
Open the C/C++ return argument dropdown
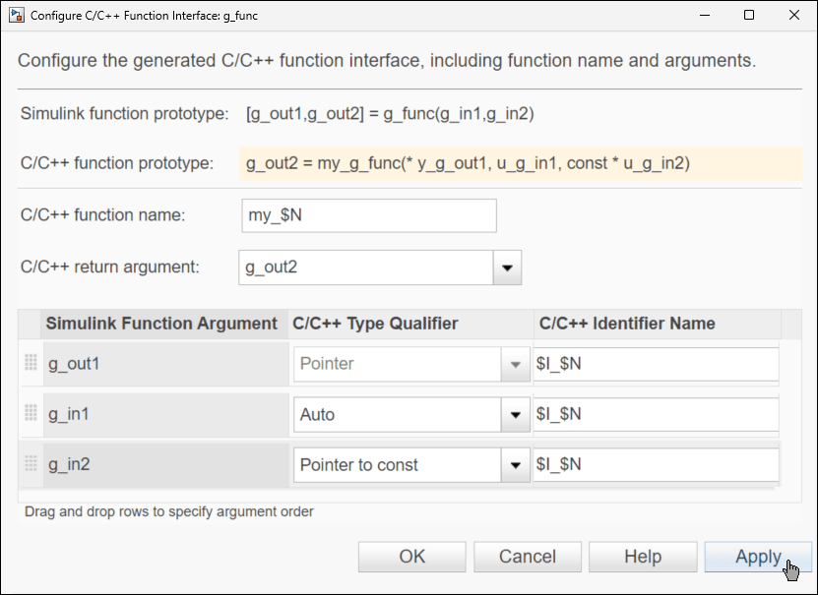tap(506, 267)
